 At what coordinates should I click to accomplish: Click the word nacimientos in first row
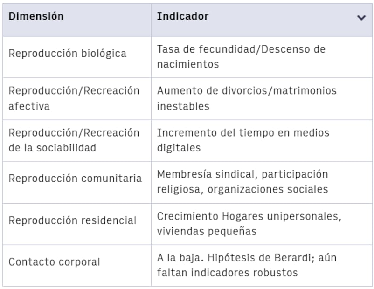coord(188,64)
